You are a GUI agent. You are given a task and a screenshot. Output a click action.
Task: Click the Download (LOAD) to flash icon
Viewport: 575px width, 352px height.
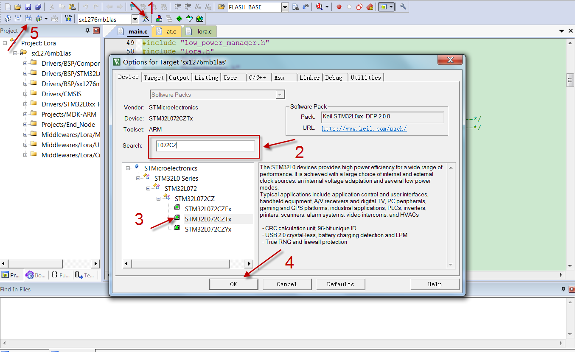(68, 19)
